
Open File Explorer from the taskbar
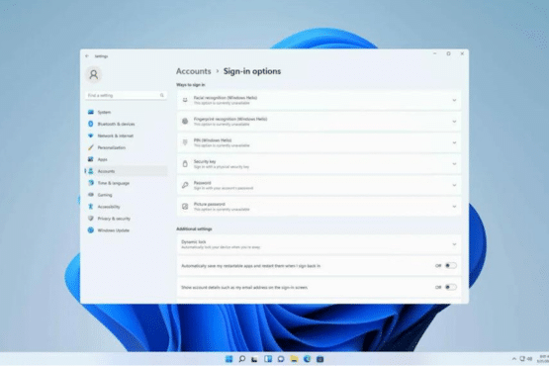[x=294, y=359]
